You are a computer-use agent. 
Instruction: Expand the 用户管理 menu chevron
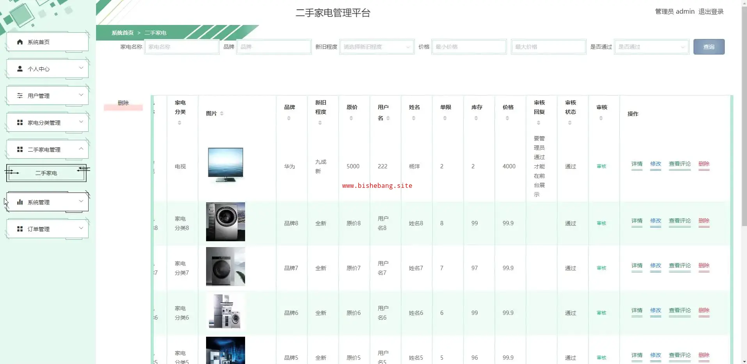[x=81, y=95]
